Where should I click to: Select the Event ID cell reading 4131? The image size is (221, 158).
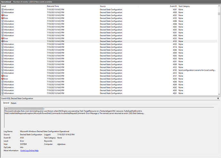pos(175,76)
